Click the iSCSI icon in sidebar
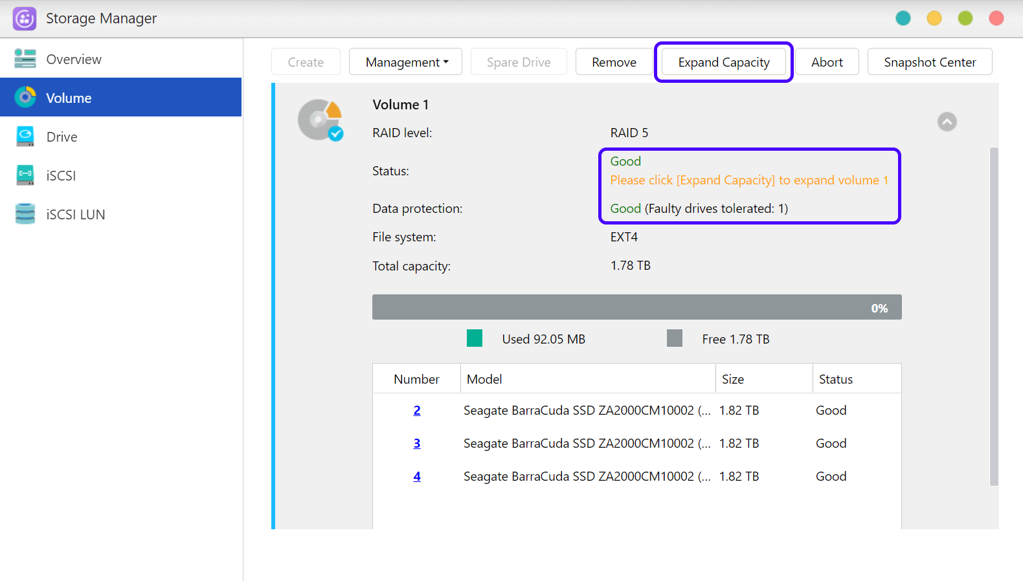The image size is (1023, 581). click(25, 175)
